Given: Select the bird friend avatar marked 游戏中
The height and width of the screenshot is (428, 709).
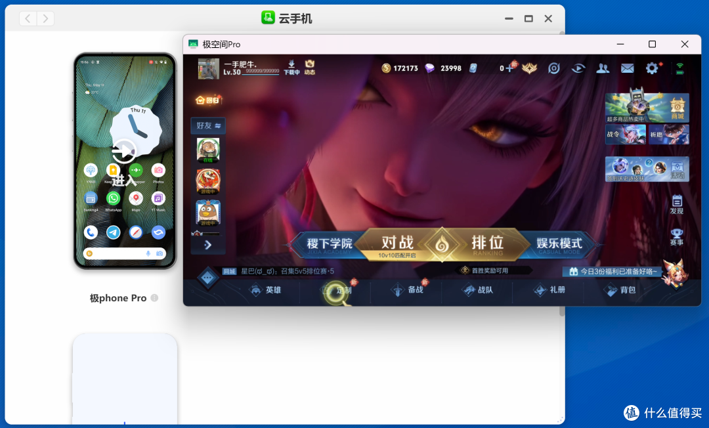Looking at the screenshot, I should (208, 213).
